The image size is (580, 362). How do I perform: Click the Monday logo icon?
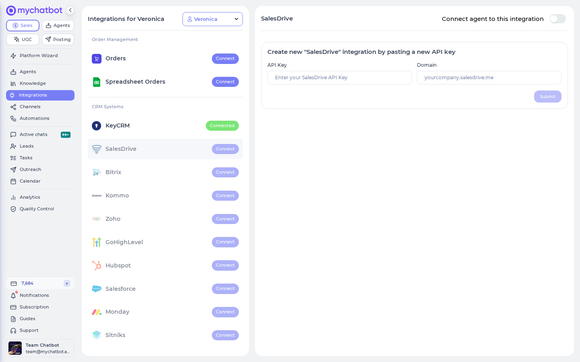97,312
